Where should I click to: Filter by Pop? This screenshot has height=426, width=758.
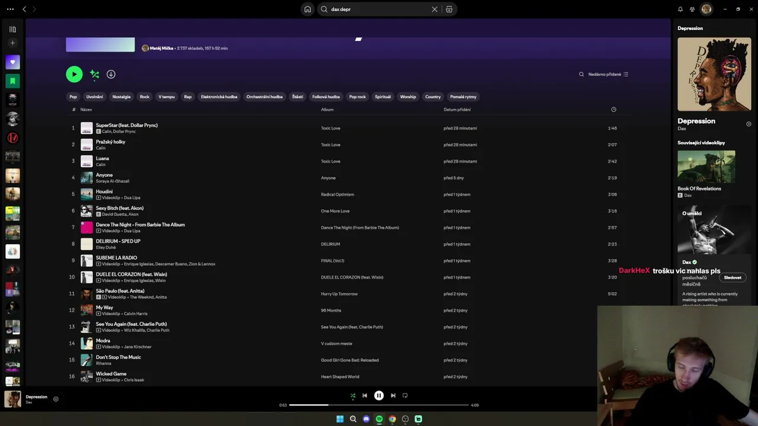73,97
